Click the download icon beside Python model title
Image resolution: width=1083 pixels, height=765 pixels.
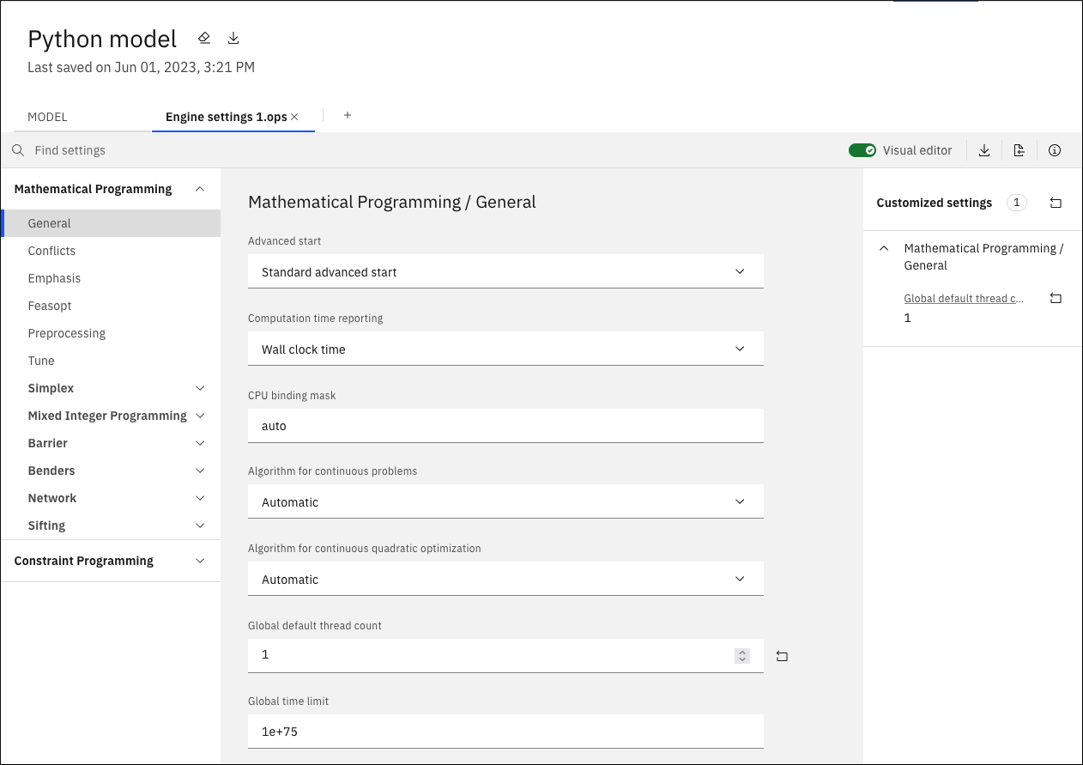(x=233, y=39)
